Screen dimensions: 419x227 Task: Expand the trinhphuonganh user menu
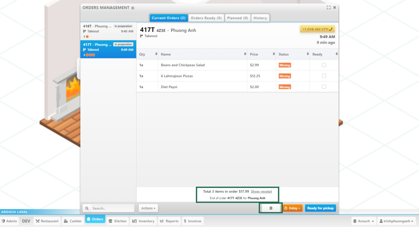pyautogui.click(x=397, y=221)
